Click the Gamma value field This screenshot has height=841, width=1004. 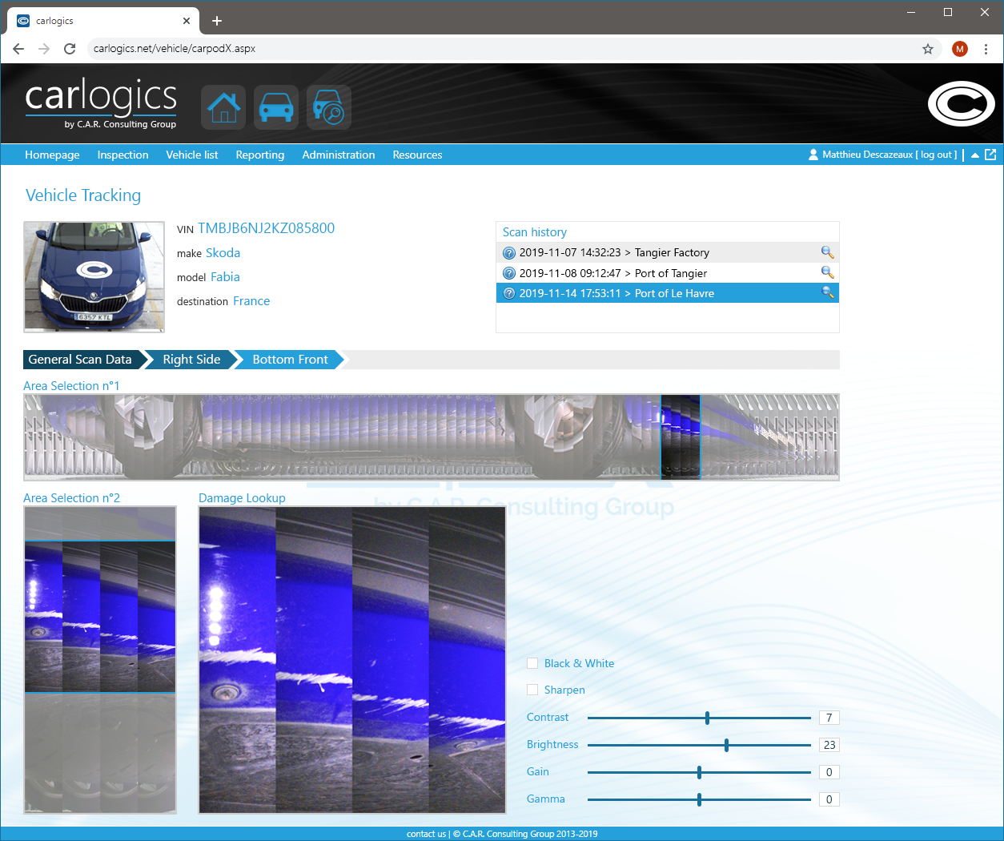829,799
